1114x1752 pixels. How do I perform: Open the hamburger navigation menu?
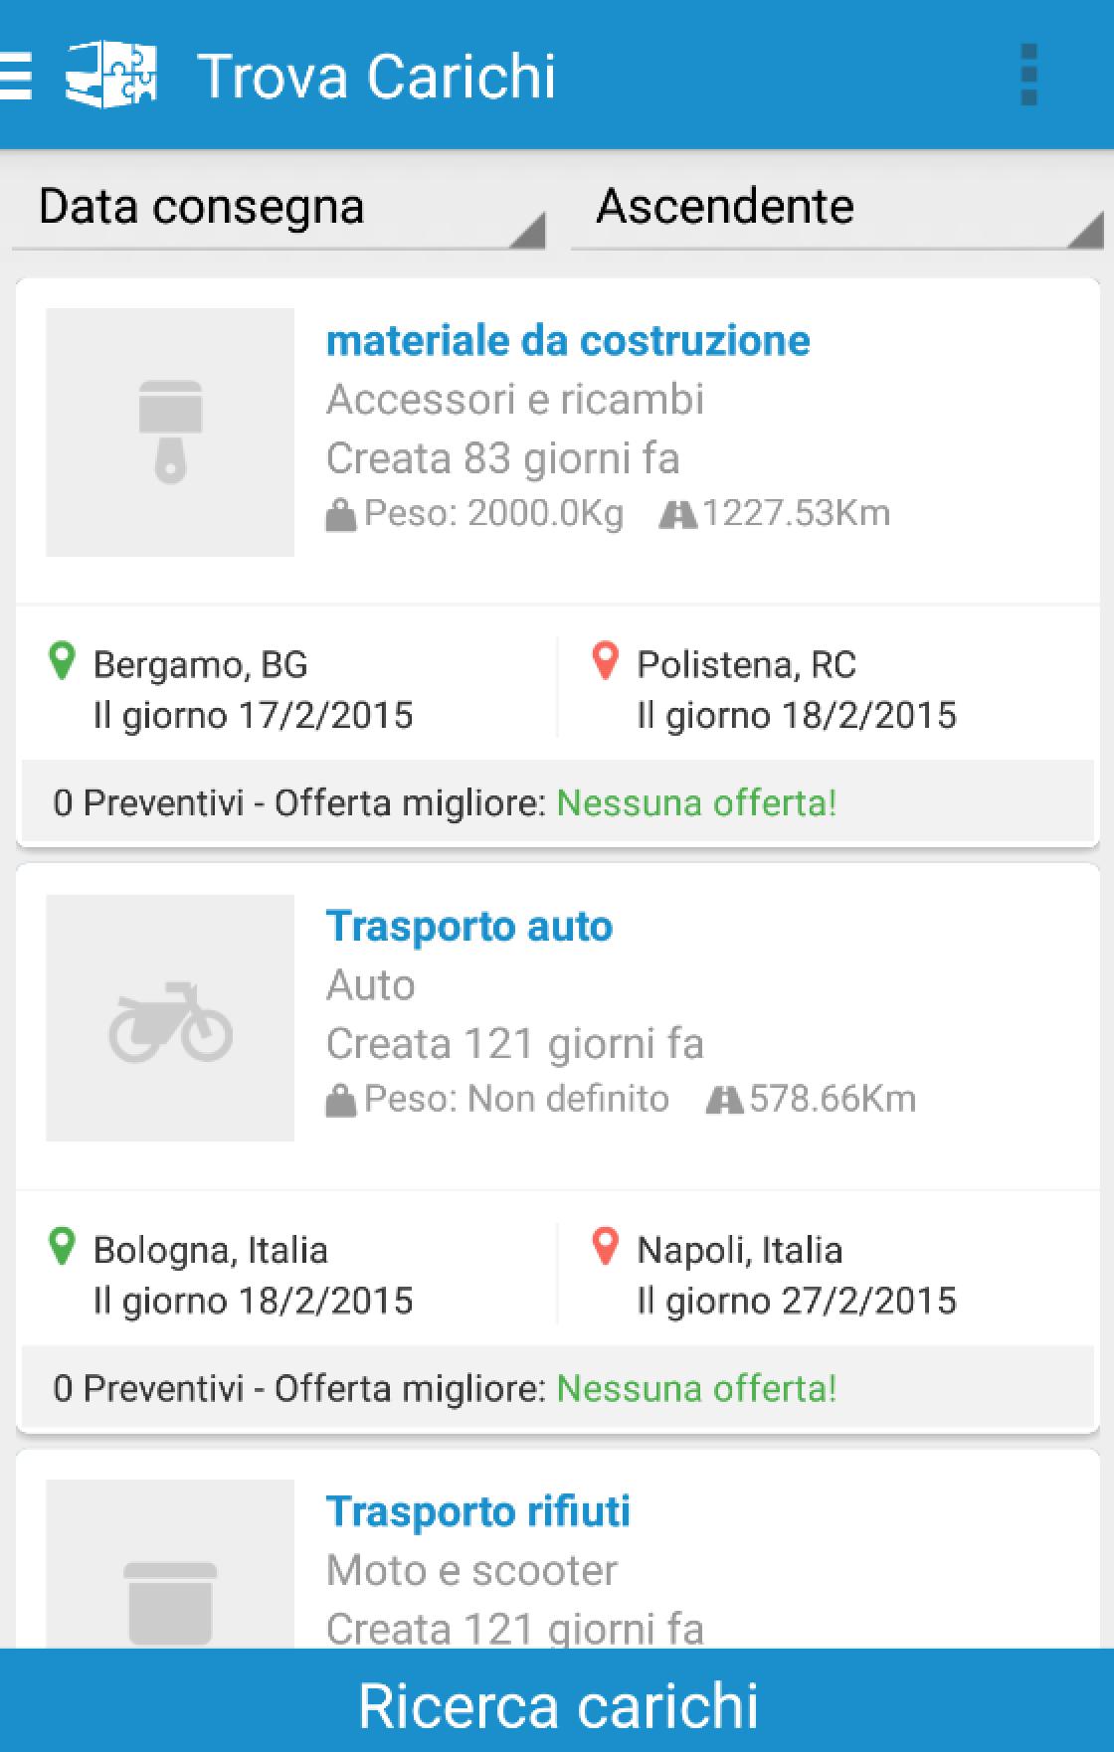tap(16, 76)
